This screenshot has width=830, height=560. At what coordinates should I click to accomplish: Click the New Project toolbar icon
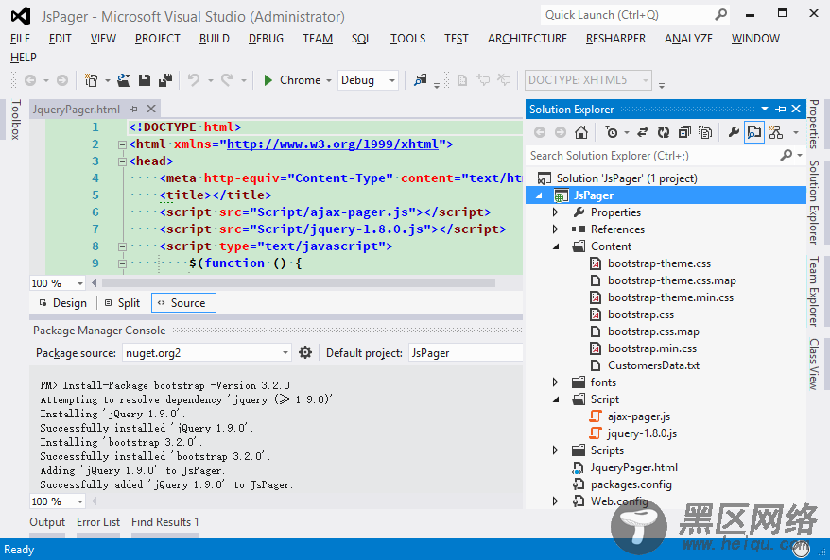pyautogui.click(x=91, y=80)
